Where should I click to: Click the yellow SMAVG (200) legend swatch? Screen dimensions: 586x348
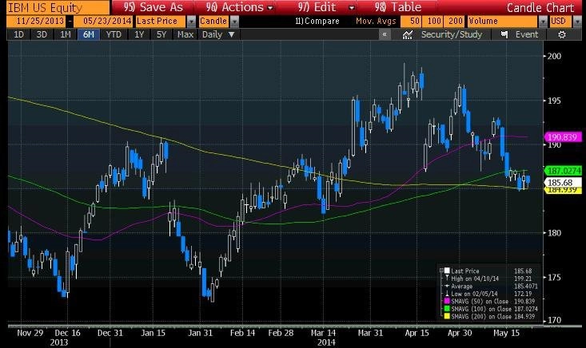[x=446, y=316]
